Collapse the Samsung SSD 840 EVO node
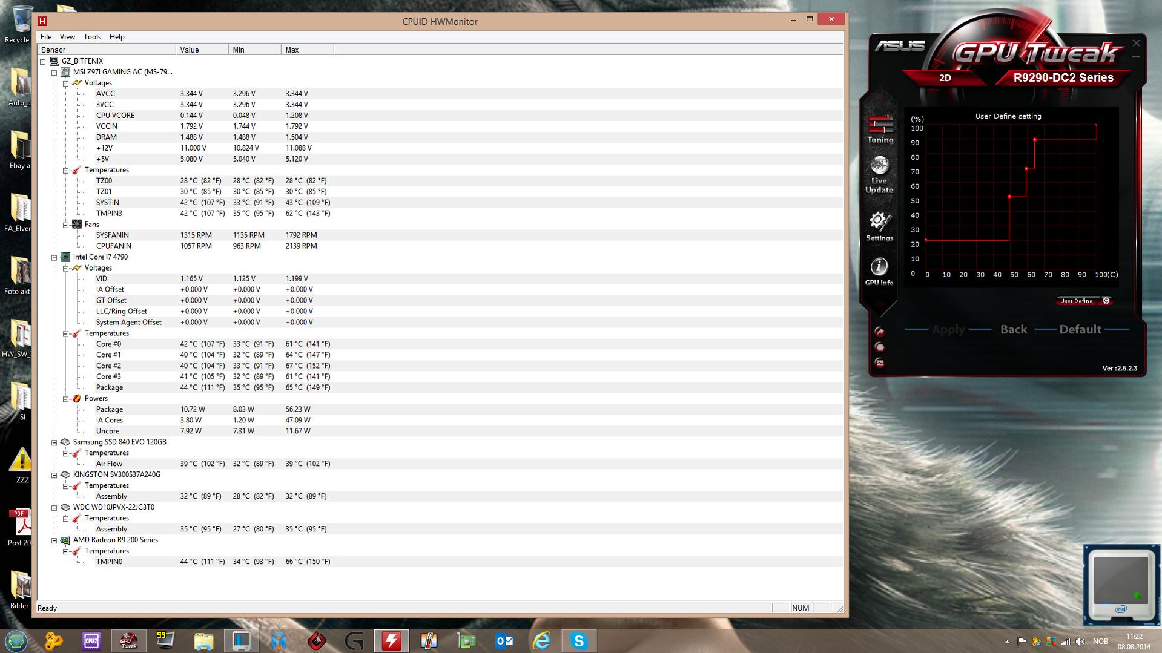The height and width of the screenshot is (653, 1162). click(x=54, y=442)
